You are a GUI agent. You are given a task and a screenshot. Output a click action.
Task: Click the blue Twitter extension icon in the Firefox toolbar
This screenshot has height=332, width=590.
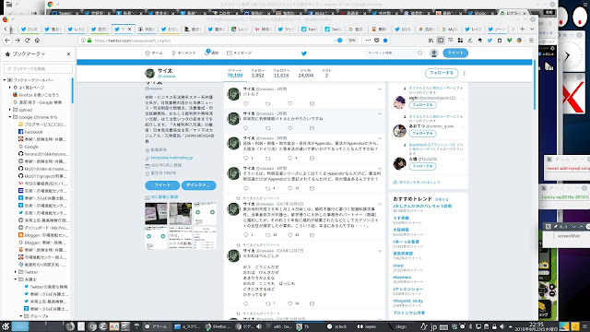pos(490,41)
